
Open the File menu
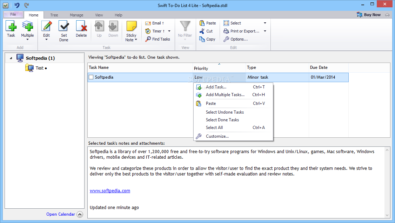[x=13, y=14]
